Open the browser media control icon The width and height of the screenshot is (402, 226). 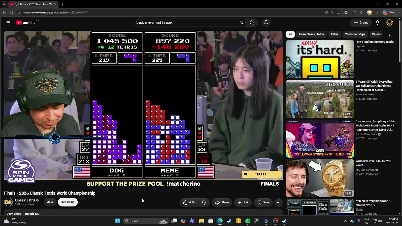tap(355, 13)
